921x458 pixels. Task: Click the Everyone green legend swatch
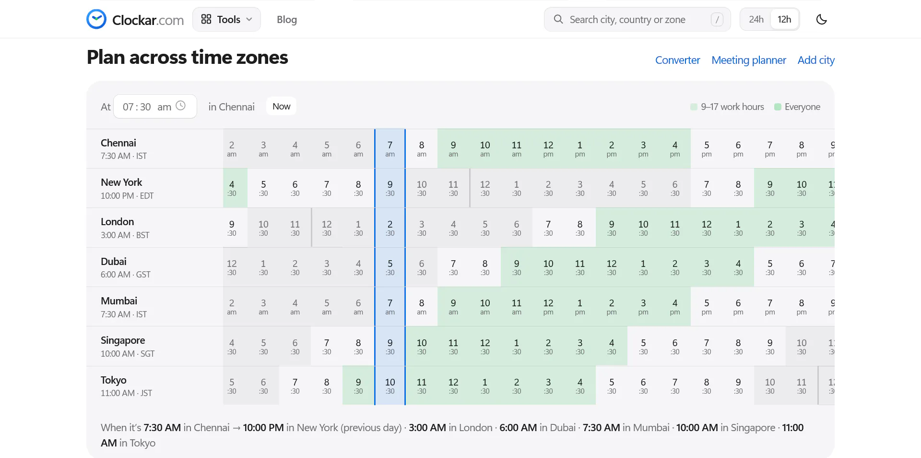pyautogui.click(x=778, y=107)
